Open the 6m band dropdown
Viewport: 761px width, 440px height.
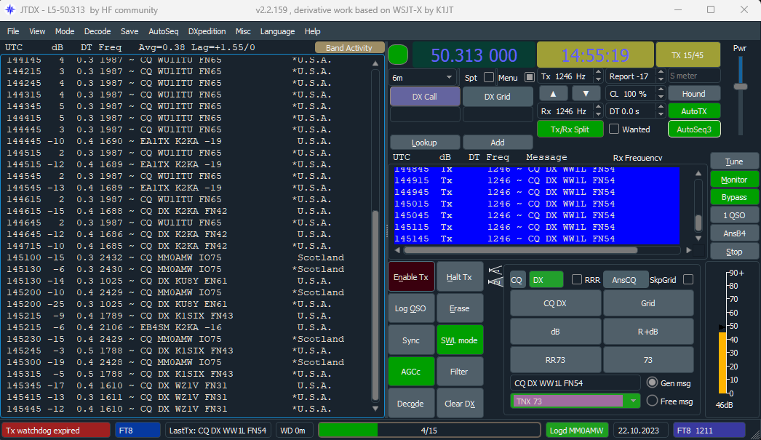(x=422, y=78)
